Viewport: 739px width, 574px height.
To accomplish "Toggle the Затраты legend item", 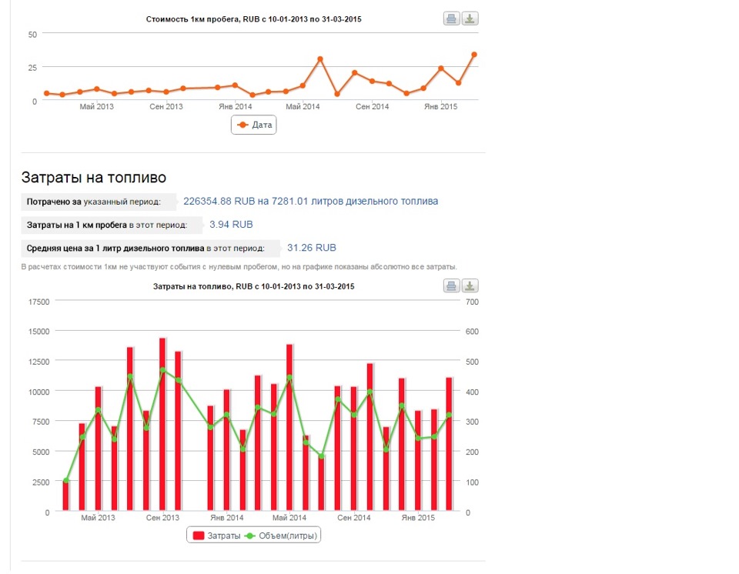I will 217,536.
